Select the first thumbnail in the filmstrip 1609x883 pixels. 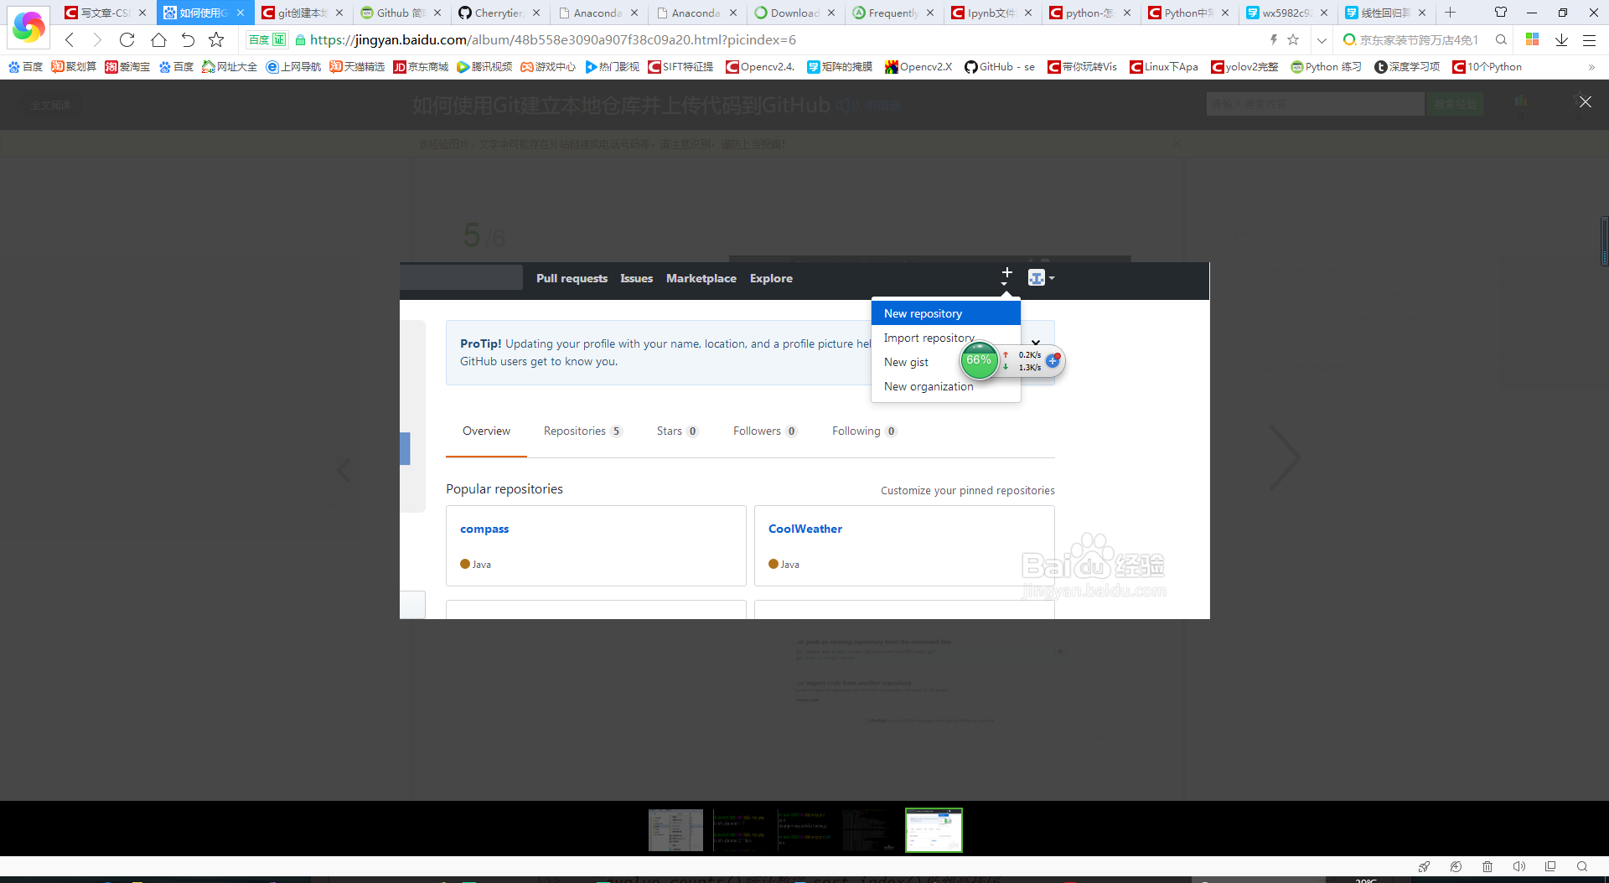(675, 829)
